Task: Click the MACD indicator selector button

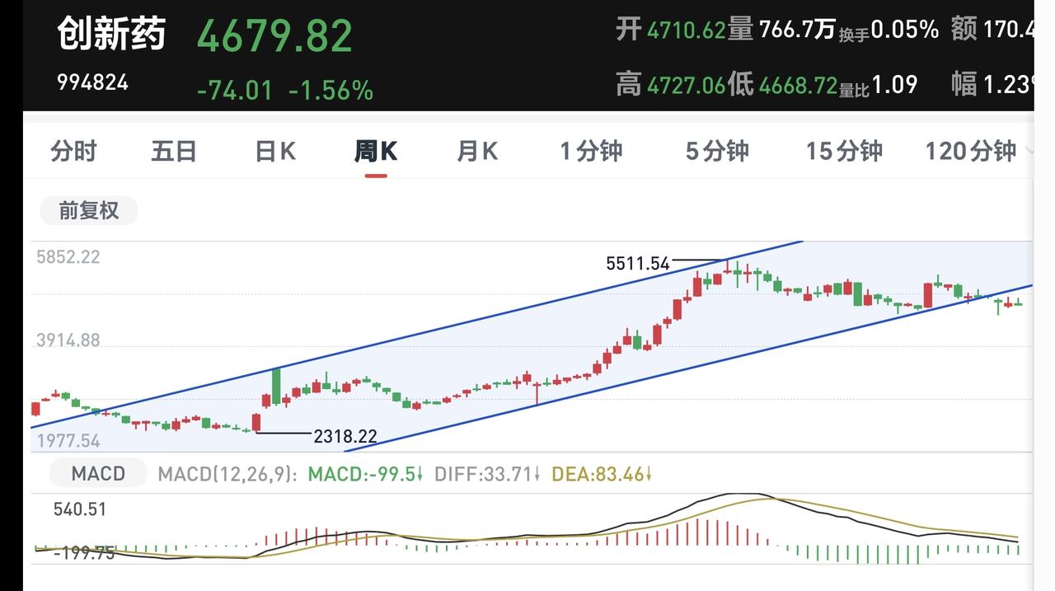Action: (x=98, y=473)
